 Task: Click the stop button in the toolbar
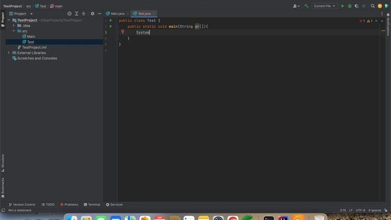pos(364,6)
